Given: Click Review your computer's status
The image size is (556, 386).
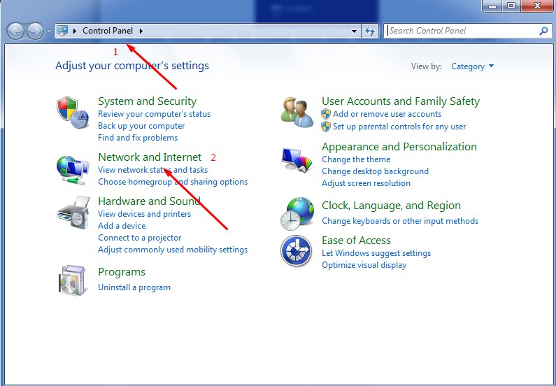Looking at the screenshot, I should [155, 114].
